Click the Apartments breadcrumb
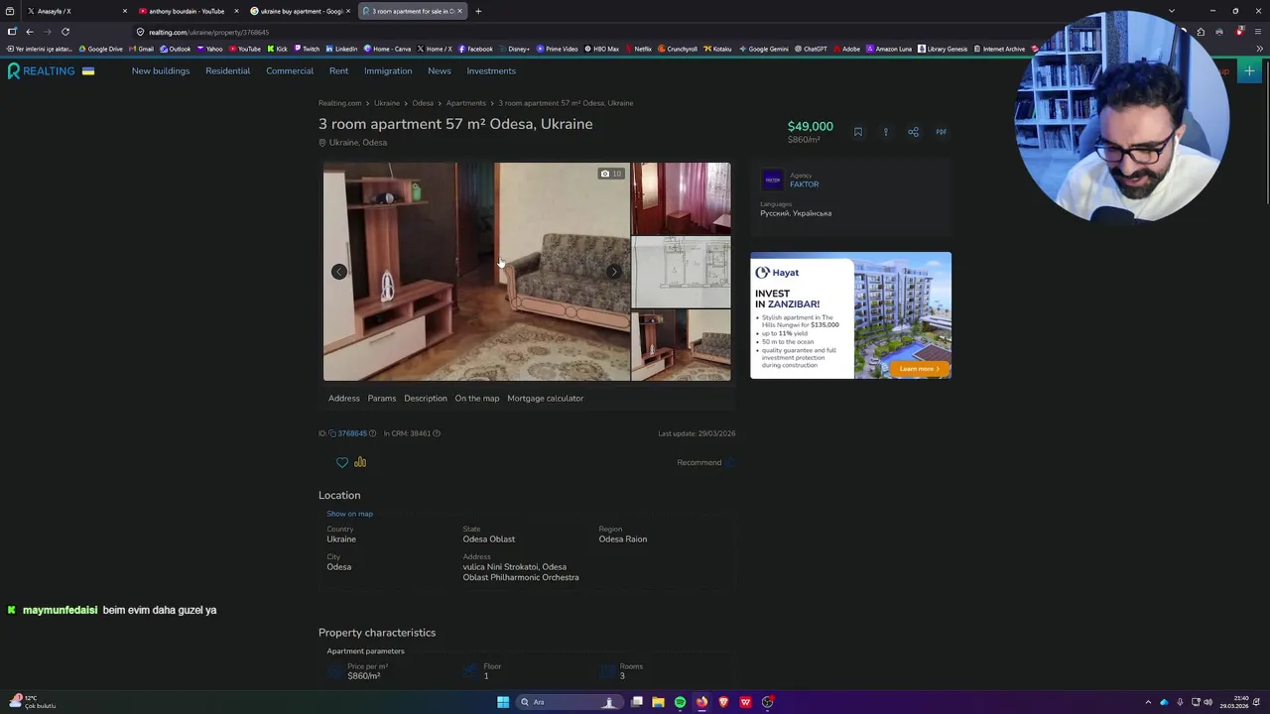The height and width of the screenshot is (714, 1270). pos(465,103)
